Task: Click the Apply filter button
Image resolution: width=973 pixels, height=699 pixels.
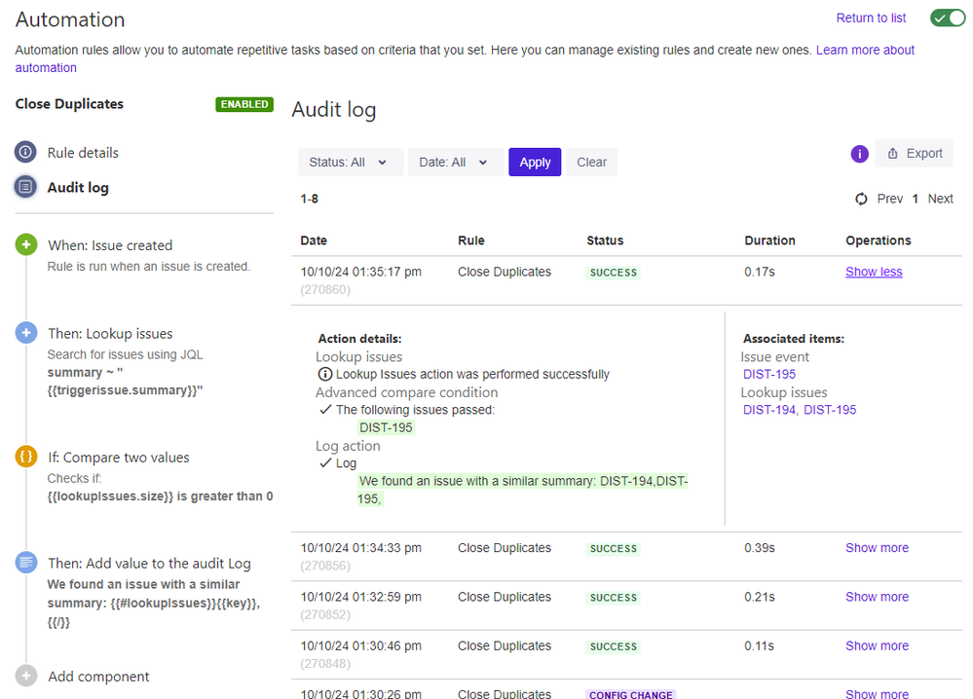Action: point(535,162)
